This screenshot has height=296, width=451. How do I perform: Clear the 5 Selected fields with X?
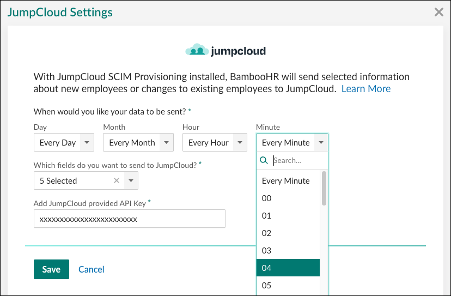point(117,180)
